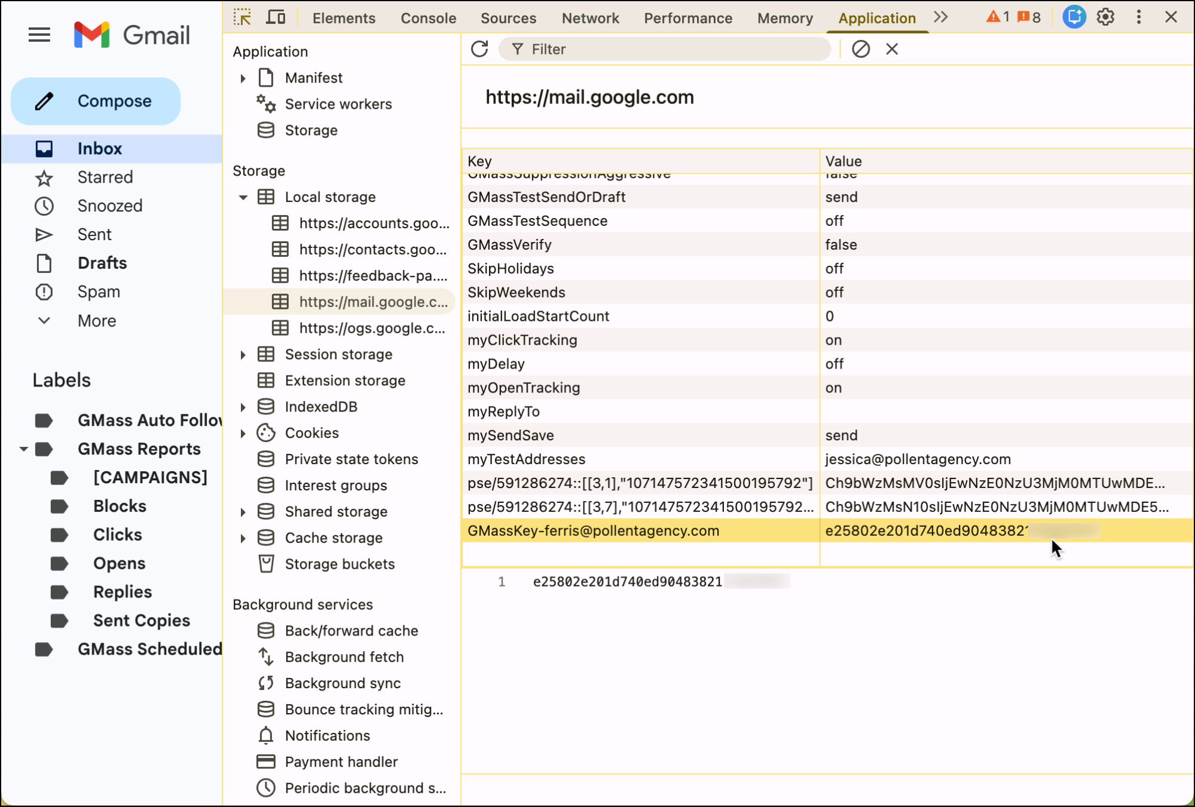Refresh the storage table view
This screenshot has height=807, width=1195.
click(479, 49)
